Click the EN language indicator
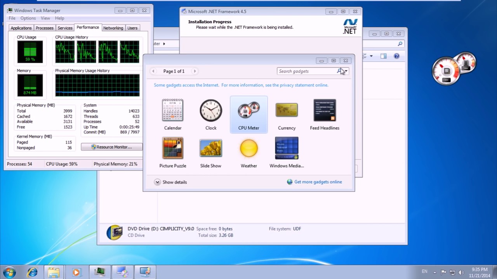Image resolution: width=497 pixels, height=279 pixels. pos(424,272)
